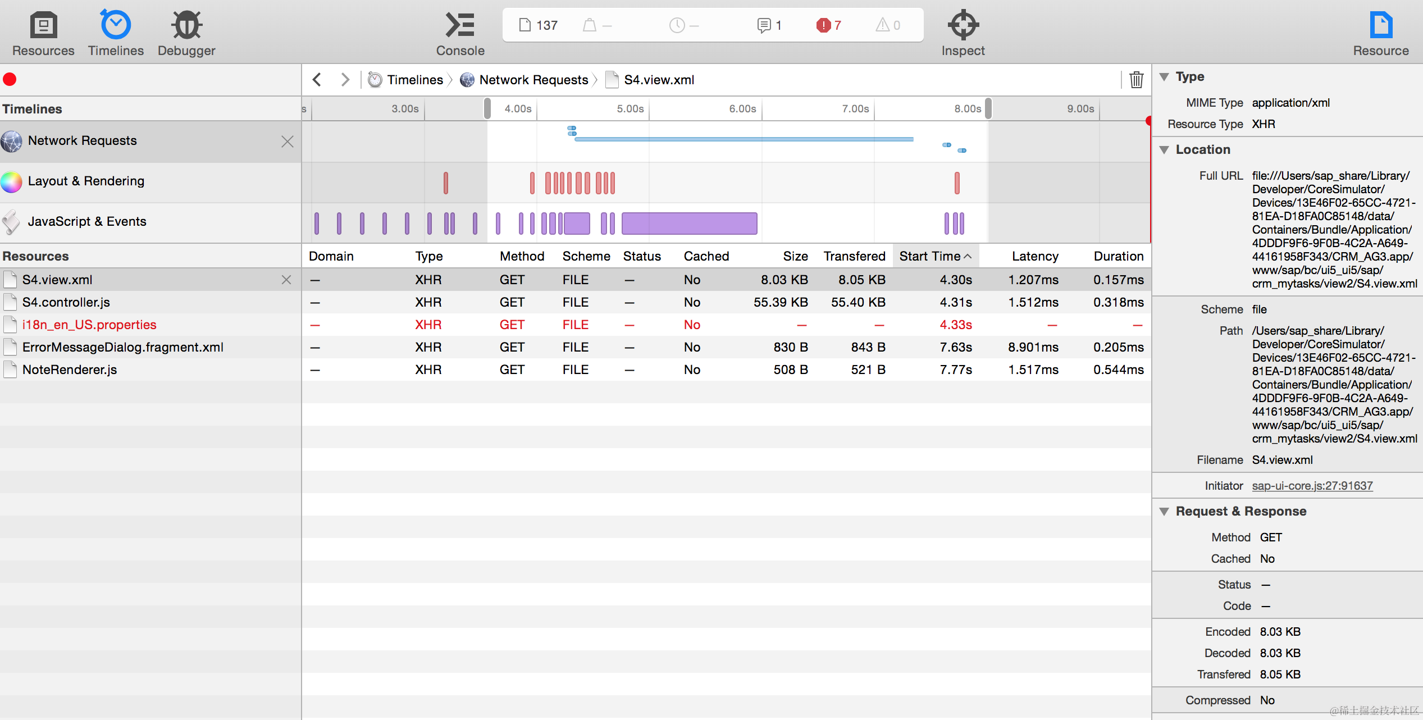The height and width of the screenshot is (720, 1423).
Task: Select JavaScript & Events timeline
Action: pos(87,221)
